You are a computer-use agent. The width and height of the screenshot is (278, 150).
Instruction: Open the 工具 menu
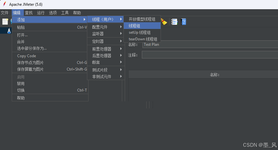tap(65, 13)
